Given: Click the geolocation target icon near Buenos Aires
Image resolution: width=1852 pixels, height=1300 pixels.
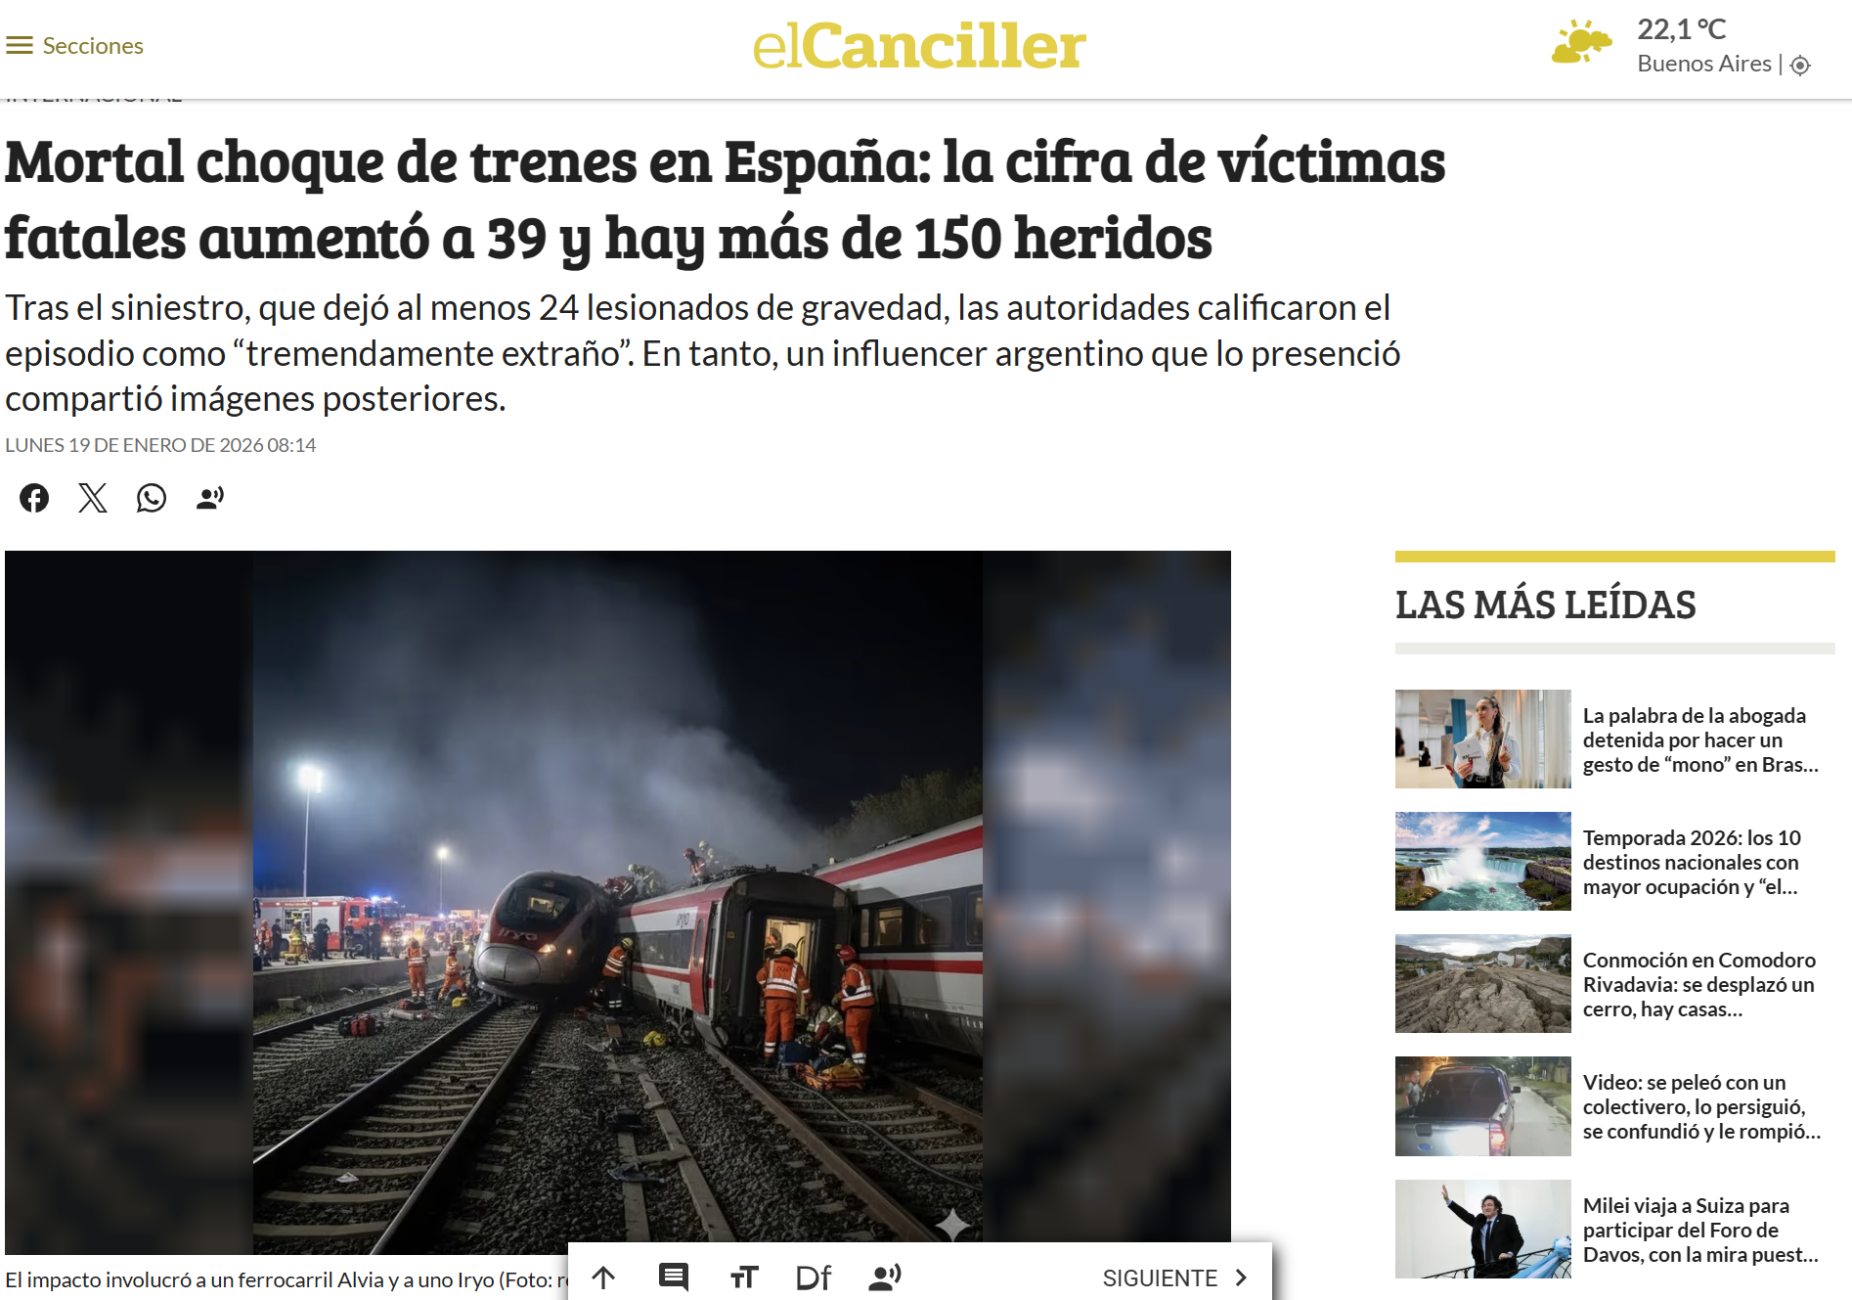Looking at the screenshot, I should click(1800, 65).
